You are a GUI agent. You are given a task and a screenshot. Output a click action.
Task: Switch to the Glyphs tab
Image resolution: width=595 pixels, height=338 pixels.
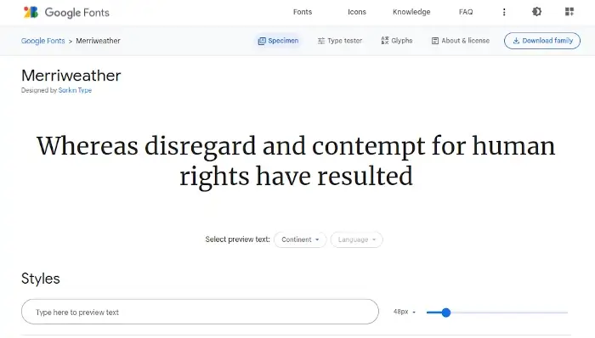tap(397, 41)
